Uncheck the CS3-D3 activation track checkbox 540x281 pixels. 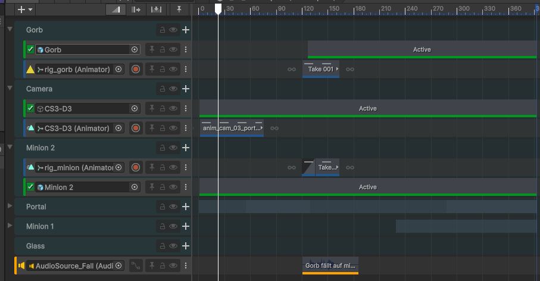31,108
